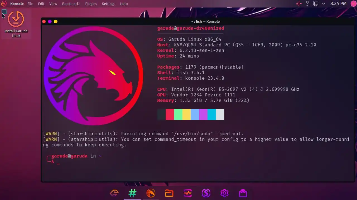Open the file manager folder dock icon
357x200 pixels.
pos(169,193)
